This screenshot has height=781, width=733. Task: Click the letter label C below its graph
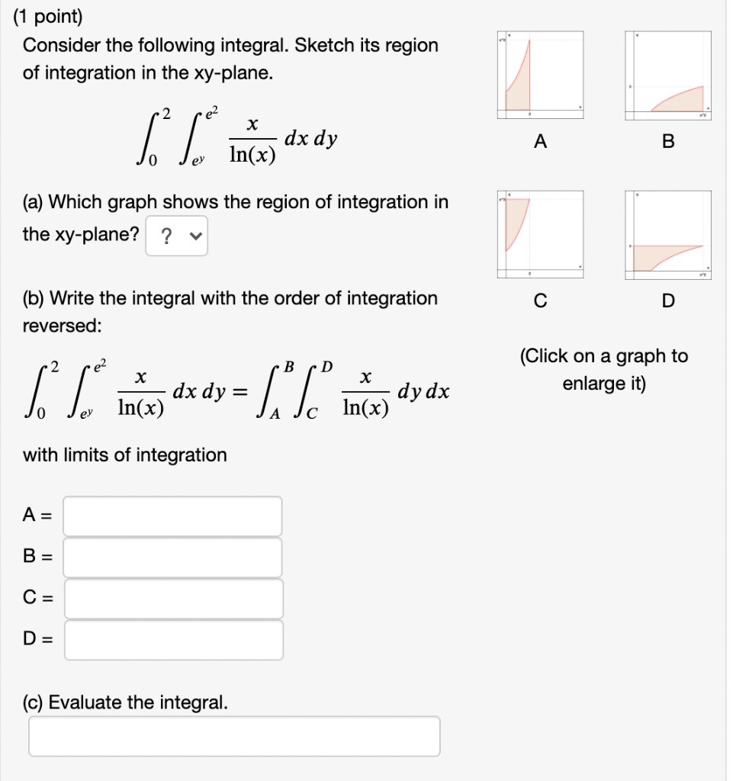539,301
